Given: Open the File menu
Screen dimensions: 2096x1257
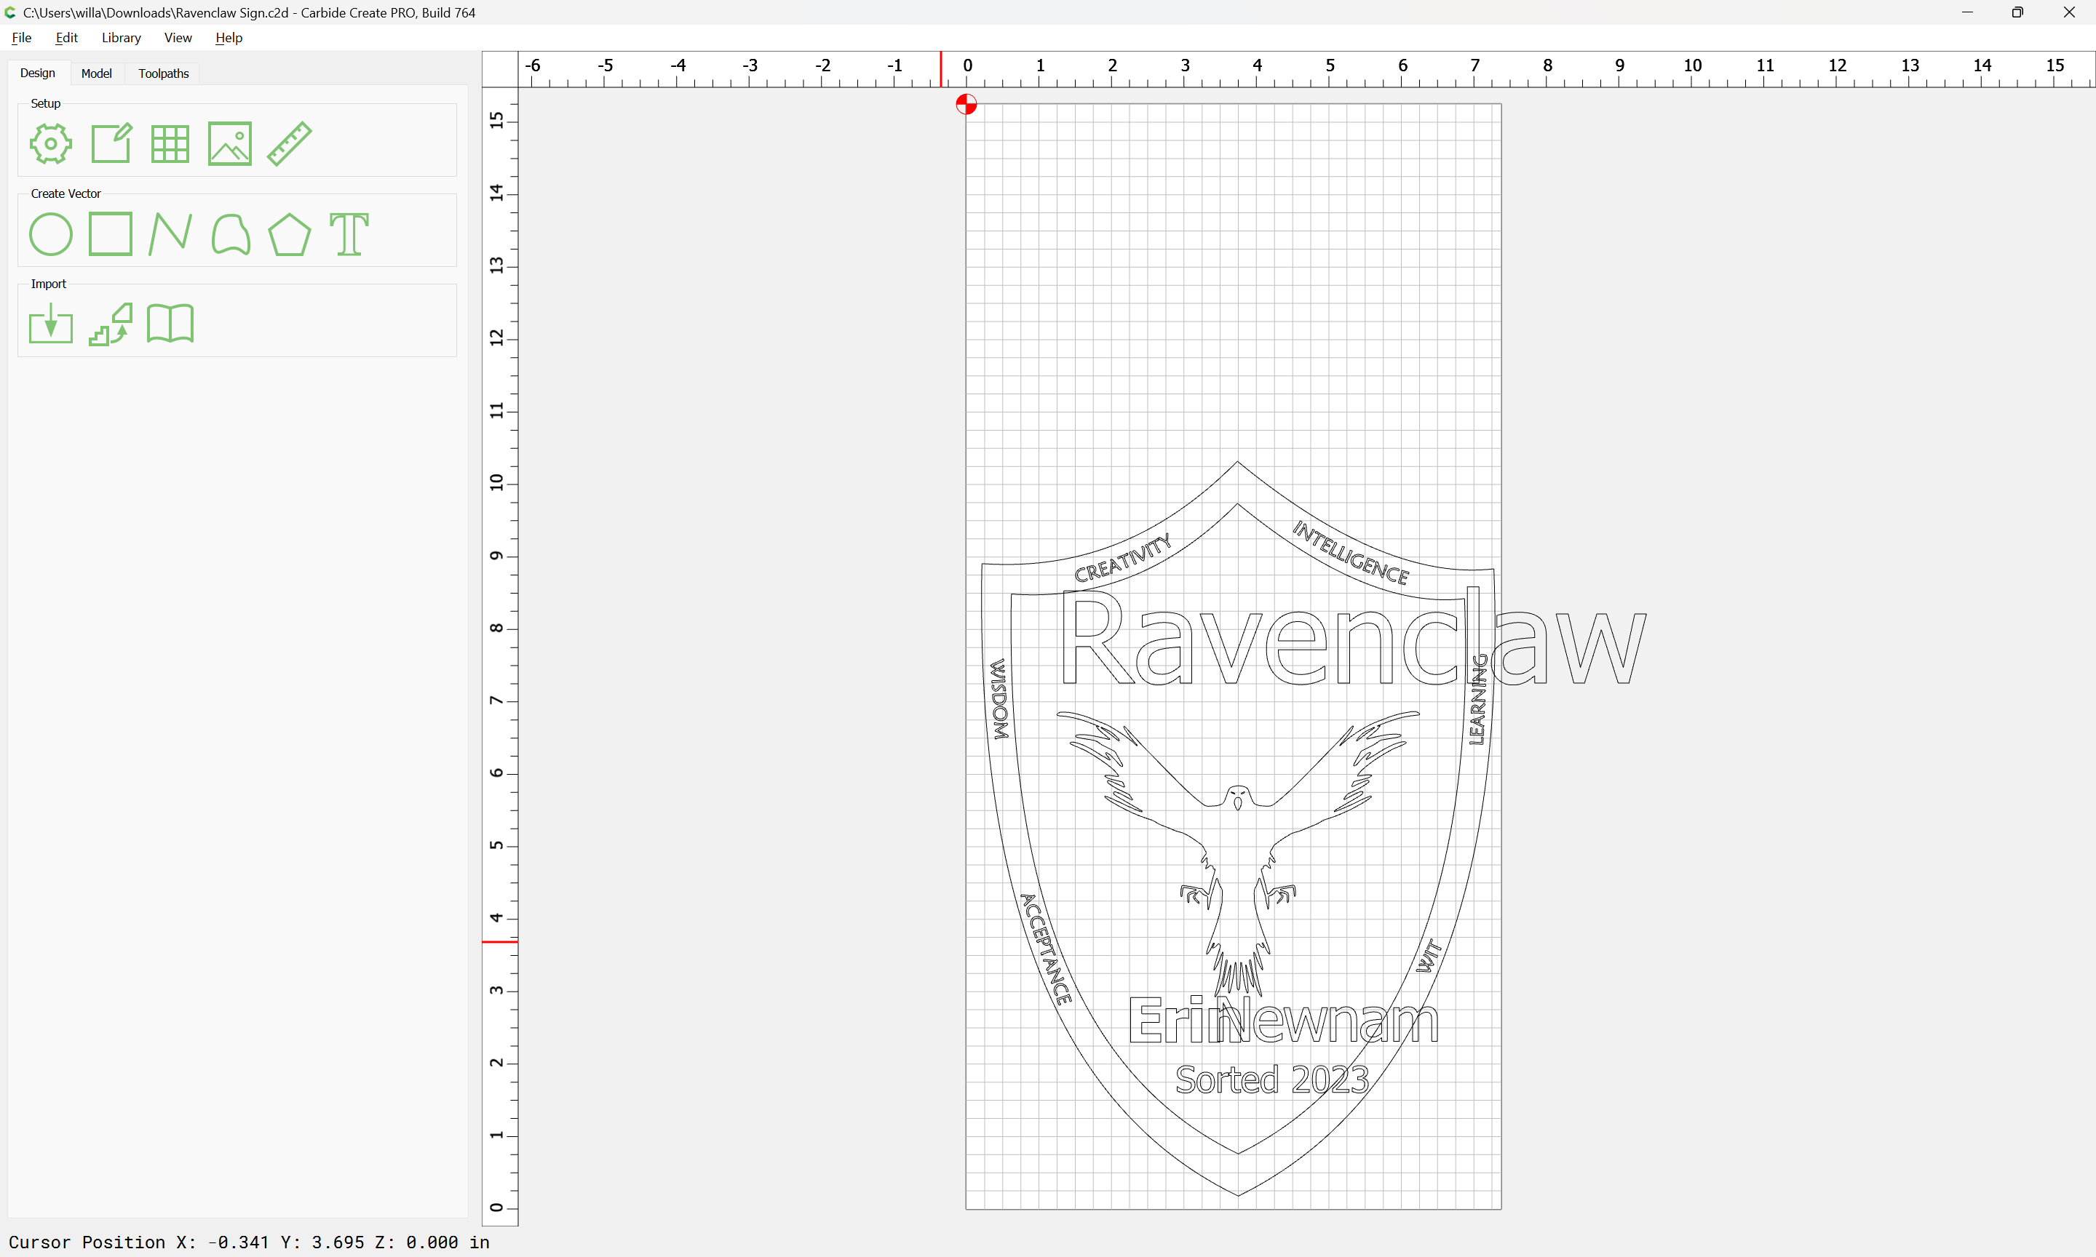Looking at the screenshot, I should coord(21,37).
